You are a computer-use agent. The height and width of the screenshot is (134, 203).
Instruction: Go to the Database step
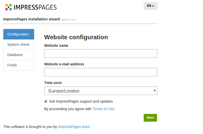point(15,55)
